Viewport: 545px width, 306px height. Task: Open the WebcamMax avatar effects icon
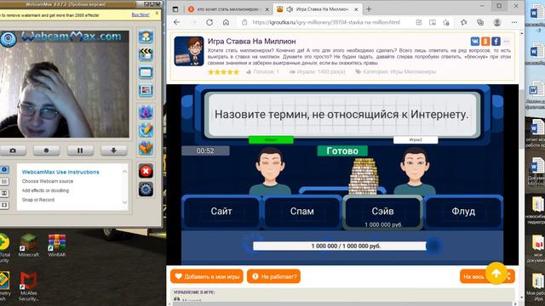click(x=146, y=37)
